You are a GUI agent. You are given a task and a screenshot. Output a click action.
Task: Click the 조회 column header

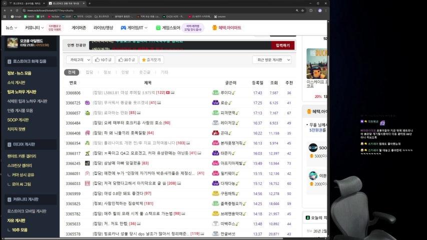tap(274, 82)
